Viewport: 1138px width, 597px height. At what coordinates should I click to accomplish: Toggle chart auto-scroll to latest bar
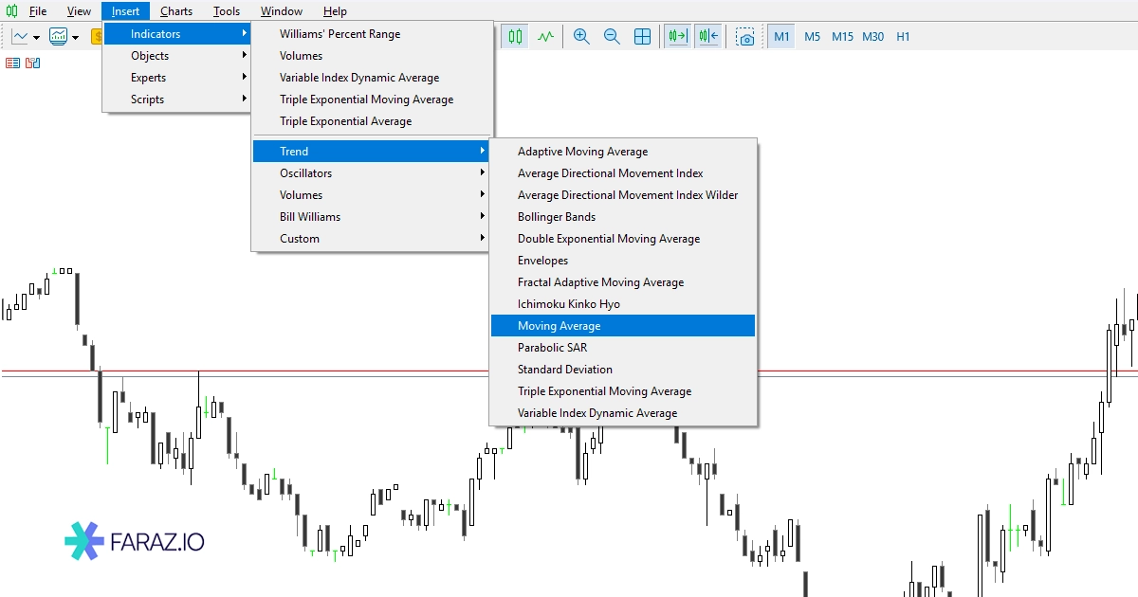(677, 37)
